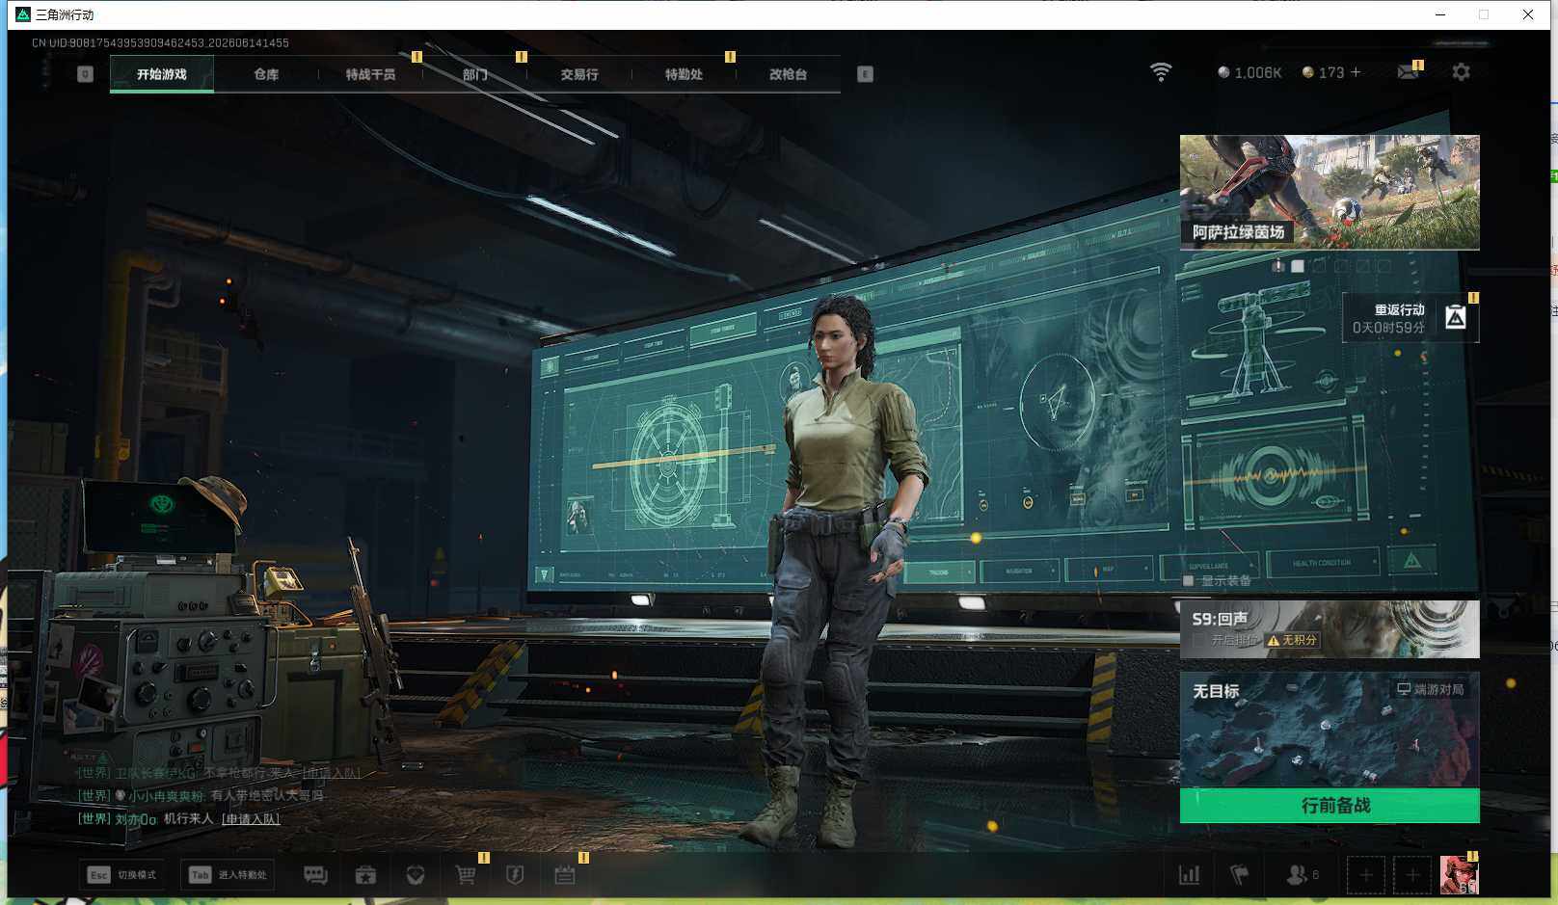The height and width of the screenshot is (905, 1558).
Task: Open the friends list icon showing 6
Action: [x=1302, y=875]
